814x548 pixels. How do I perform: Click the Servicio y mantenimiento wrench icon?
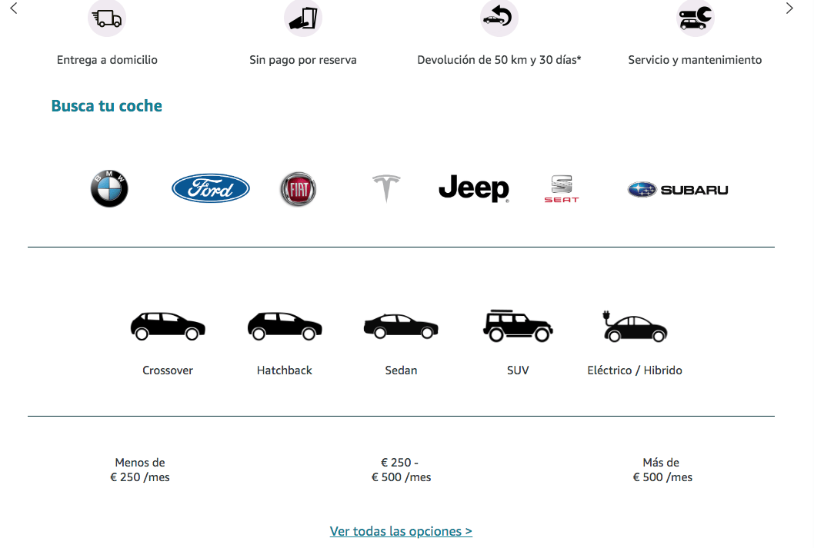click(695, 18)
